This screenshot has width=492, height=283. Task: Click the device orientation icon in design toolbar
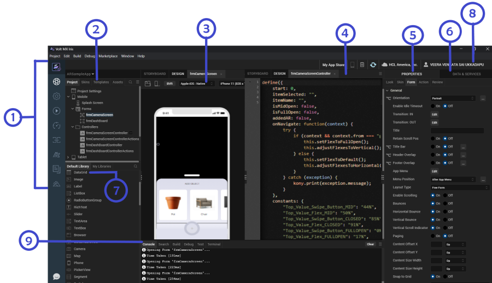[157, 84]
